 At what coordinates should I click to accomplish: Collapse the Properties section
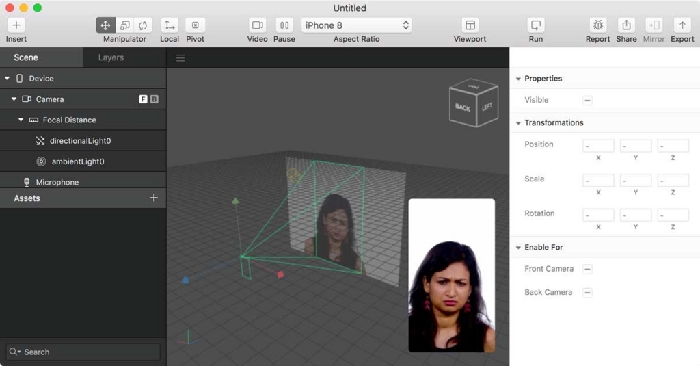518,79
